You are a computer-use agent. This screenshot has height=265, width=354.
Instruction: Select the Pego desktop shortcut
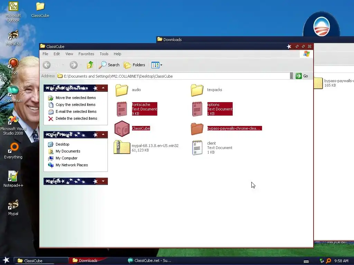coord(13,66)
